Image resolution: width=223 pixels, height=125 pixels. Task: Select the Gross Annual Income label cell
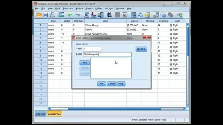(106, 34)
